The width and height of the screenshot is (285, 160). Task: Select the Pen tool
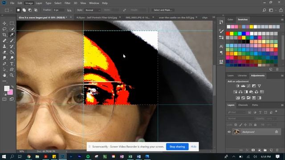4,64
